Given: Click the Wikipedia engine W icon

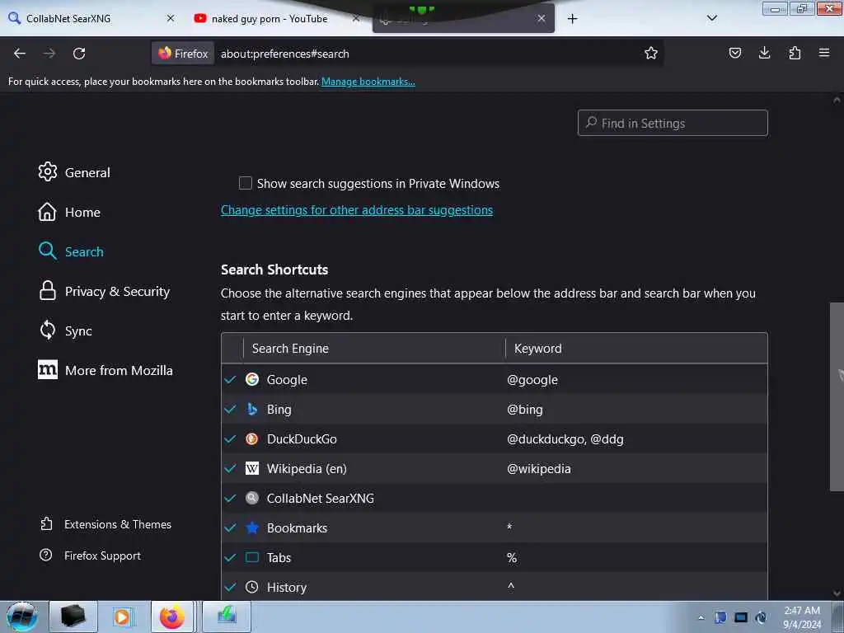Looking at the screenshot, I should (x=252, y=468).
